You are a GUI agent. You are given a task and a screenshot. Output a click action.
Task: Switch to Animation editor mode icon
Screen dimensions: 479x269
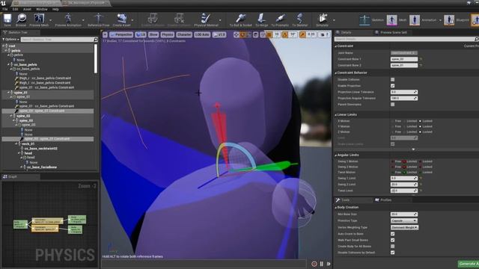tap(415, 20)
